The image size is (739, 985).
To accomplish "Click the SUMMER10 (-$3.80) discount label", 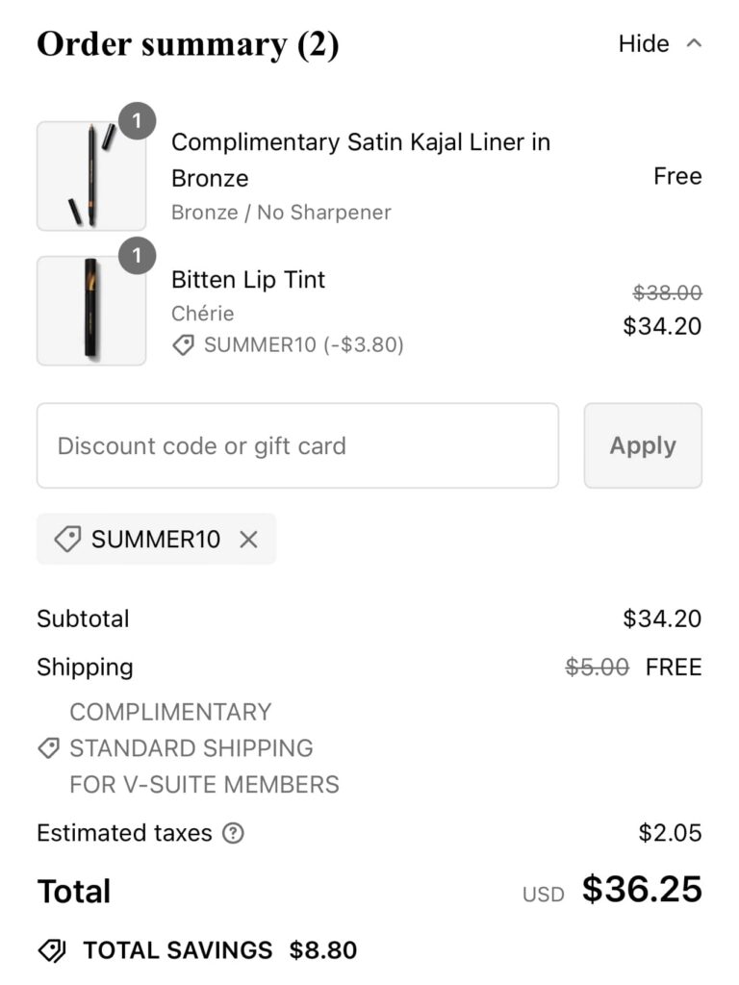I will 303,344.
